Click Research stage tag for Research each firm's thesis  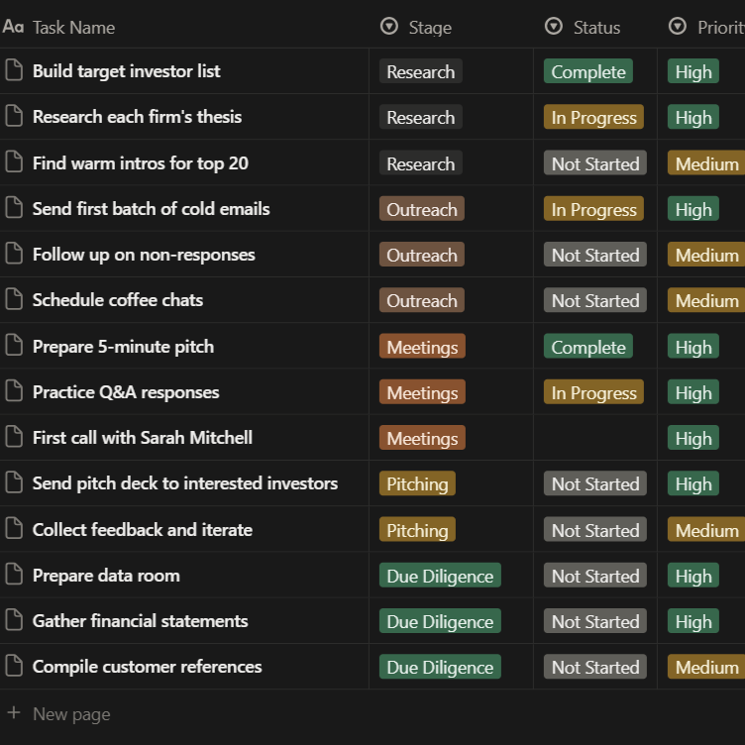[x=420, y=117]
